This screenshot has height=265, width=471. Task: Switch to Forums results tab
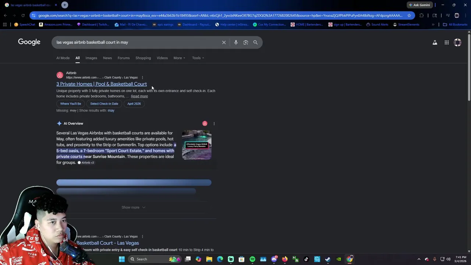[124, 58]
